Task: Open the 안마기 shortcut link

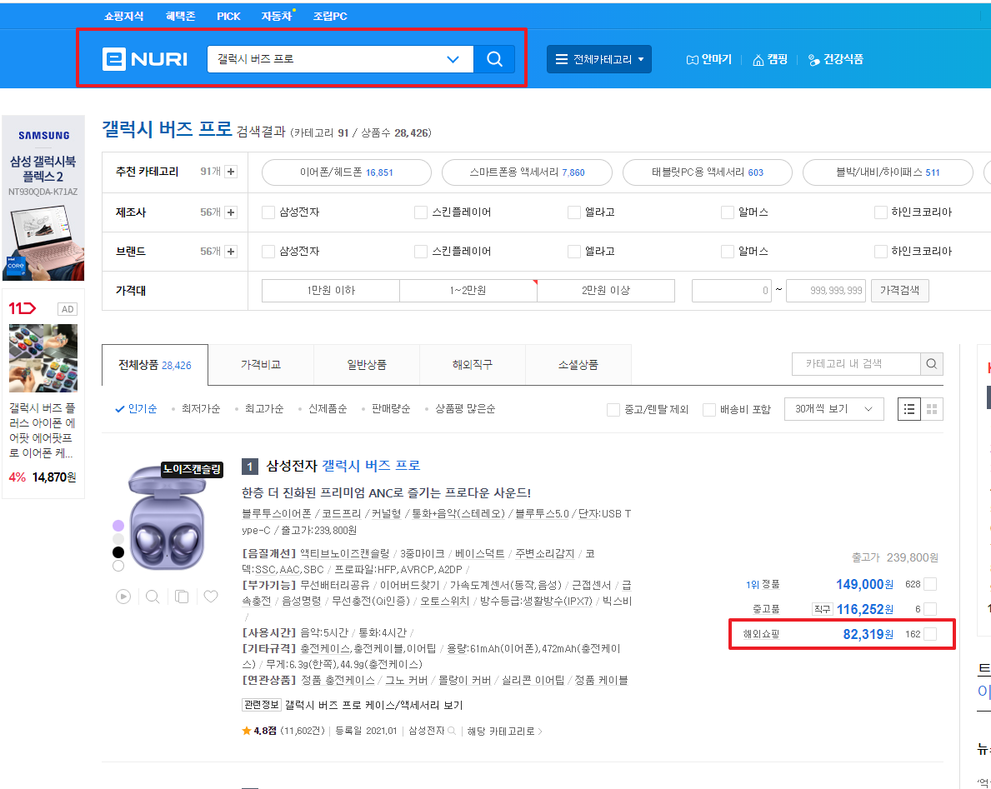Action: (x=708, y=59)
